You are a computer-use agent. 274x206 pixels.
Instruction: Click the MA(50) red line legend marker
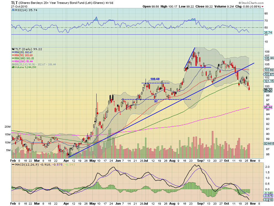(13, 55)
